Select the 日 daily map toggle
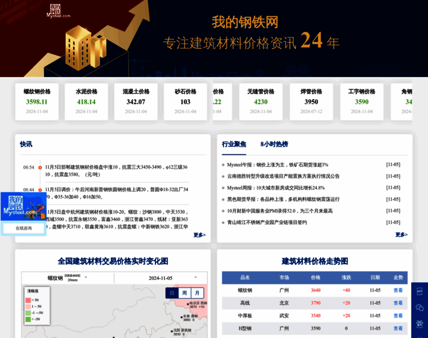The width and height of the screenshot is (428, 338). pos(172,293)
